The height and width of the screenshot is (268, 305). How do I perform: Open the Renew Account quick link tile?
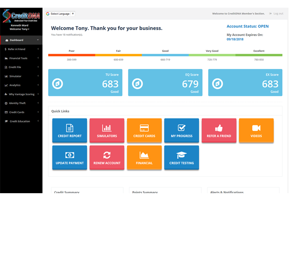pos(107,157)
